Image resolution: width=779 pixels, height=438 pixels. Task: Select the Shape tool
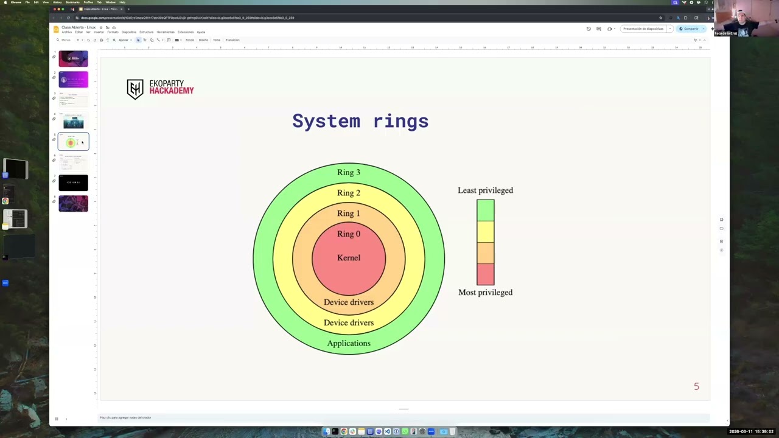152,40
